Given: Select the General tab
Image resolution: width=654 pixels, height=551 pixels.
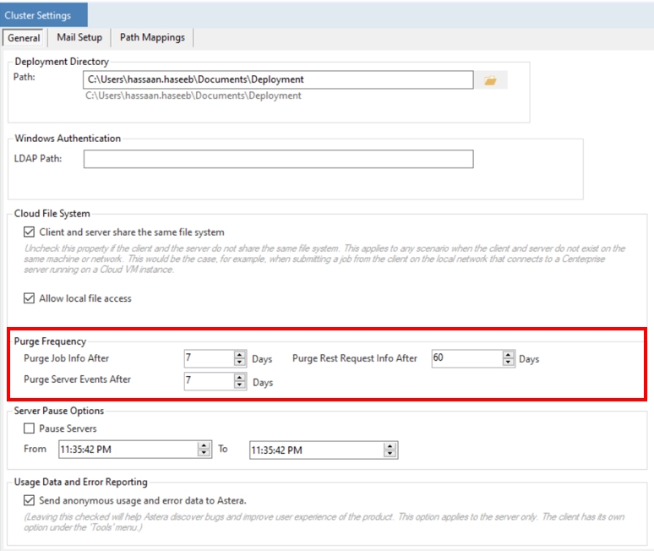Looking at the screenshot, I should click(x=24, y=38).
